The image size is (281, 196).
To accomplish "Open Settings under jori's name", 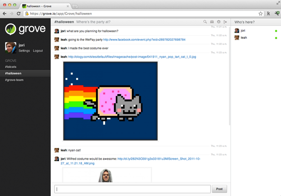I will pyautogui.click(x=24, y=51).
